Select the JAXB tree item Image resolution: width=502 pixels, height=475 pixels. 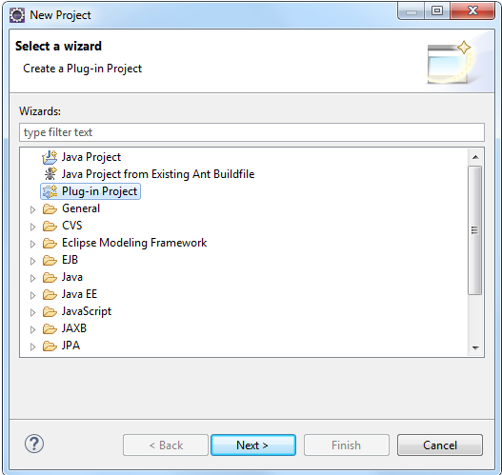click(74, 328)
